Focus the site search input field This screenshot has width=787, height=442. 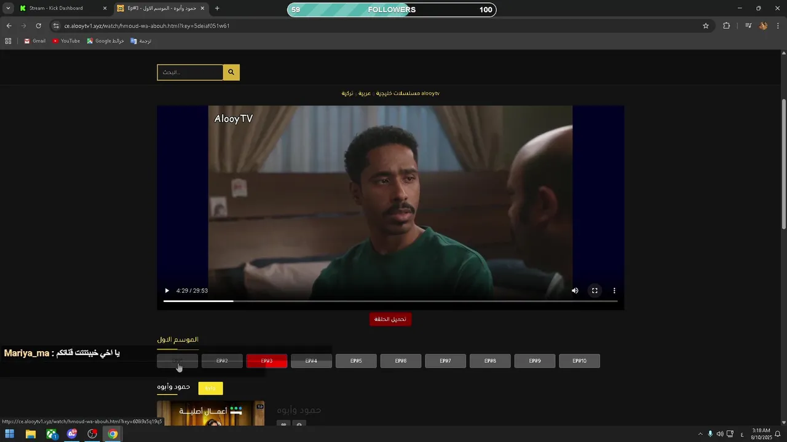click(x=190, y=72)
